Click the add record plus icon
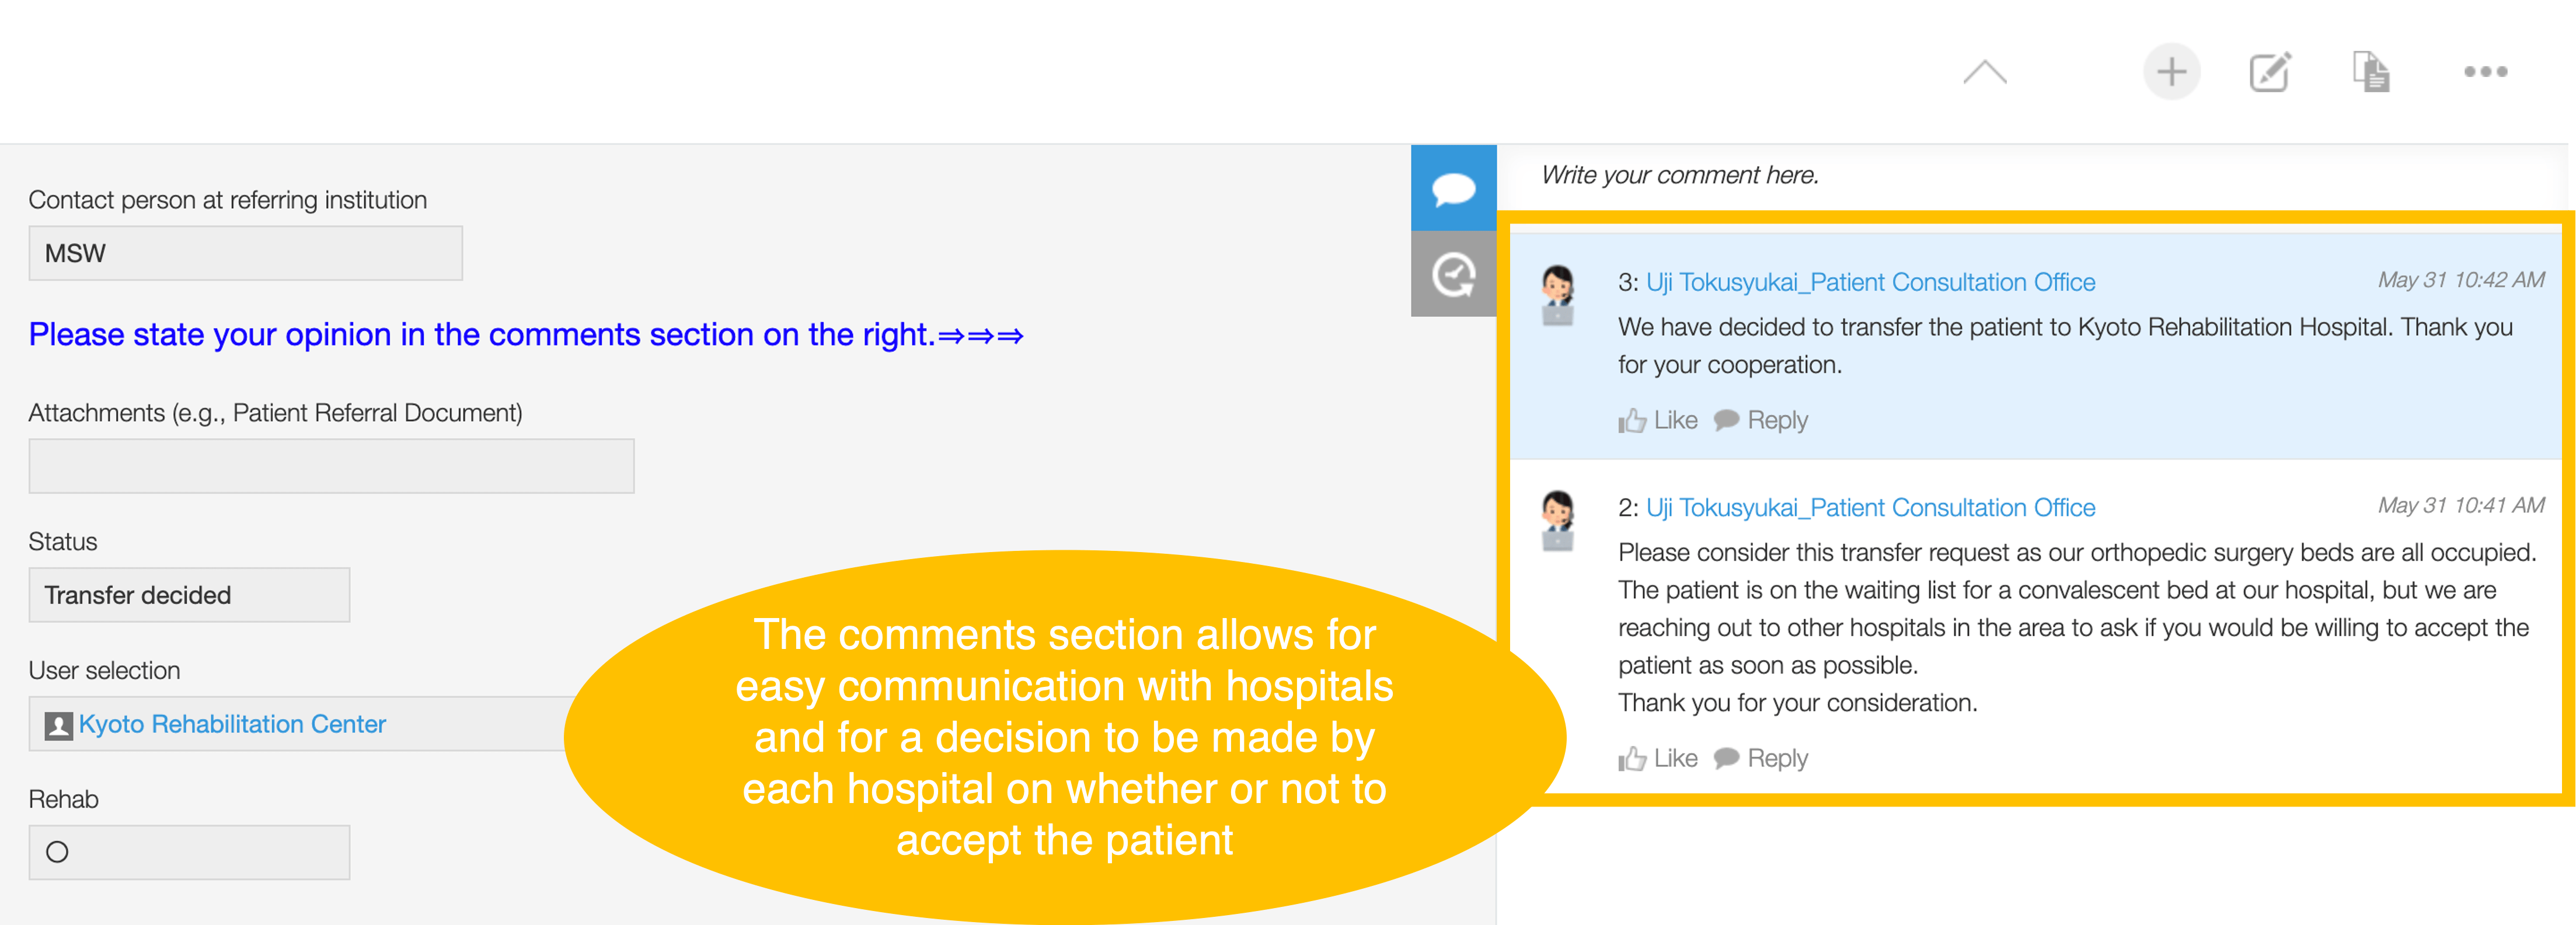 click(2171, 72)
